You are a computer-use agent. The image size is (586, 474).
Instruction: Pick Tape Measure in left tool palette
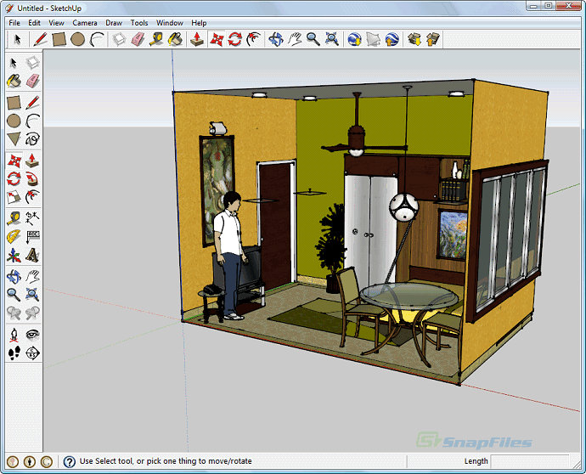click(14, 217)
